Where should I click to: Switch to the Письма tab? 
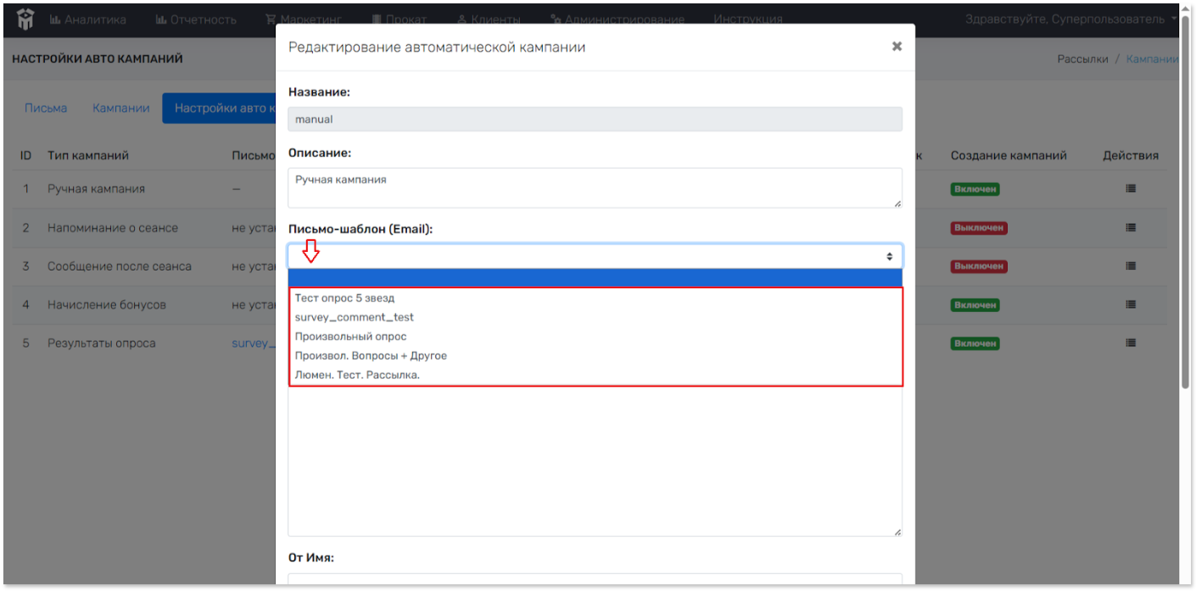pos(46,109)
